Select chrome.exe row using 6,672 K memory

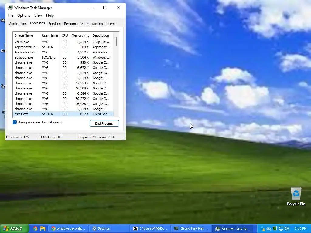click(x=63, y=68)
